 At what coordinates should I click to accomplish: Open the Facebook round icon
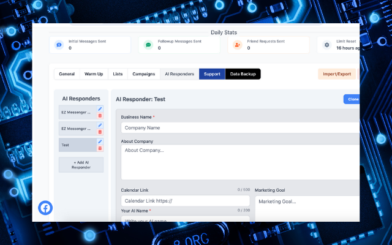pos(45,208)
